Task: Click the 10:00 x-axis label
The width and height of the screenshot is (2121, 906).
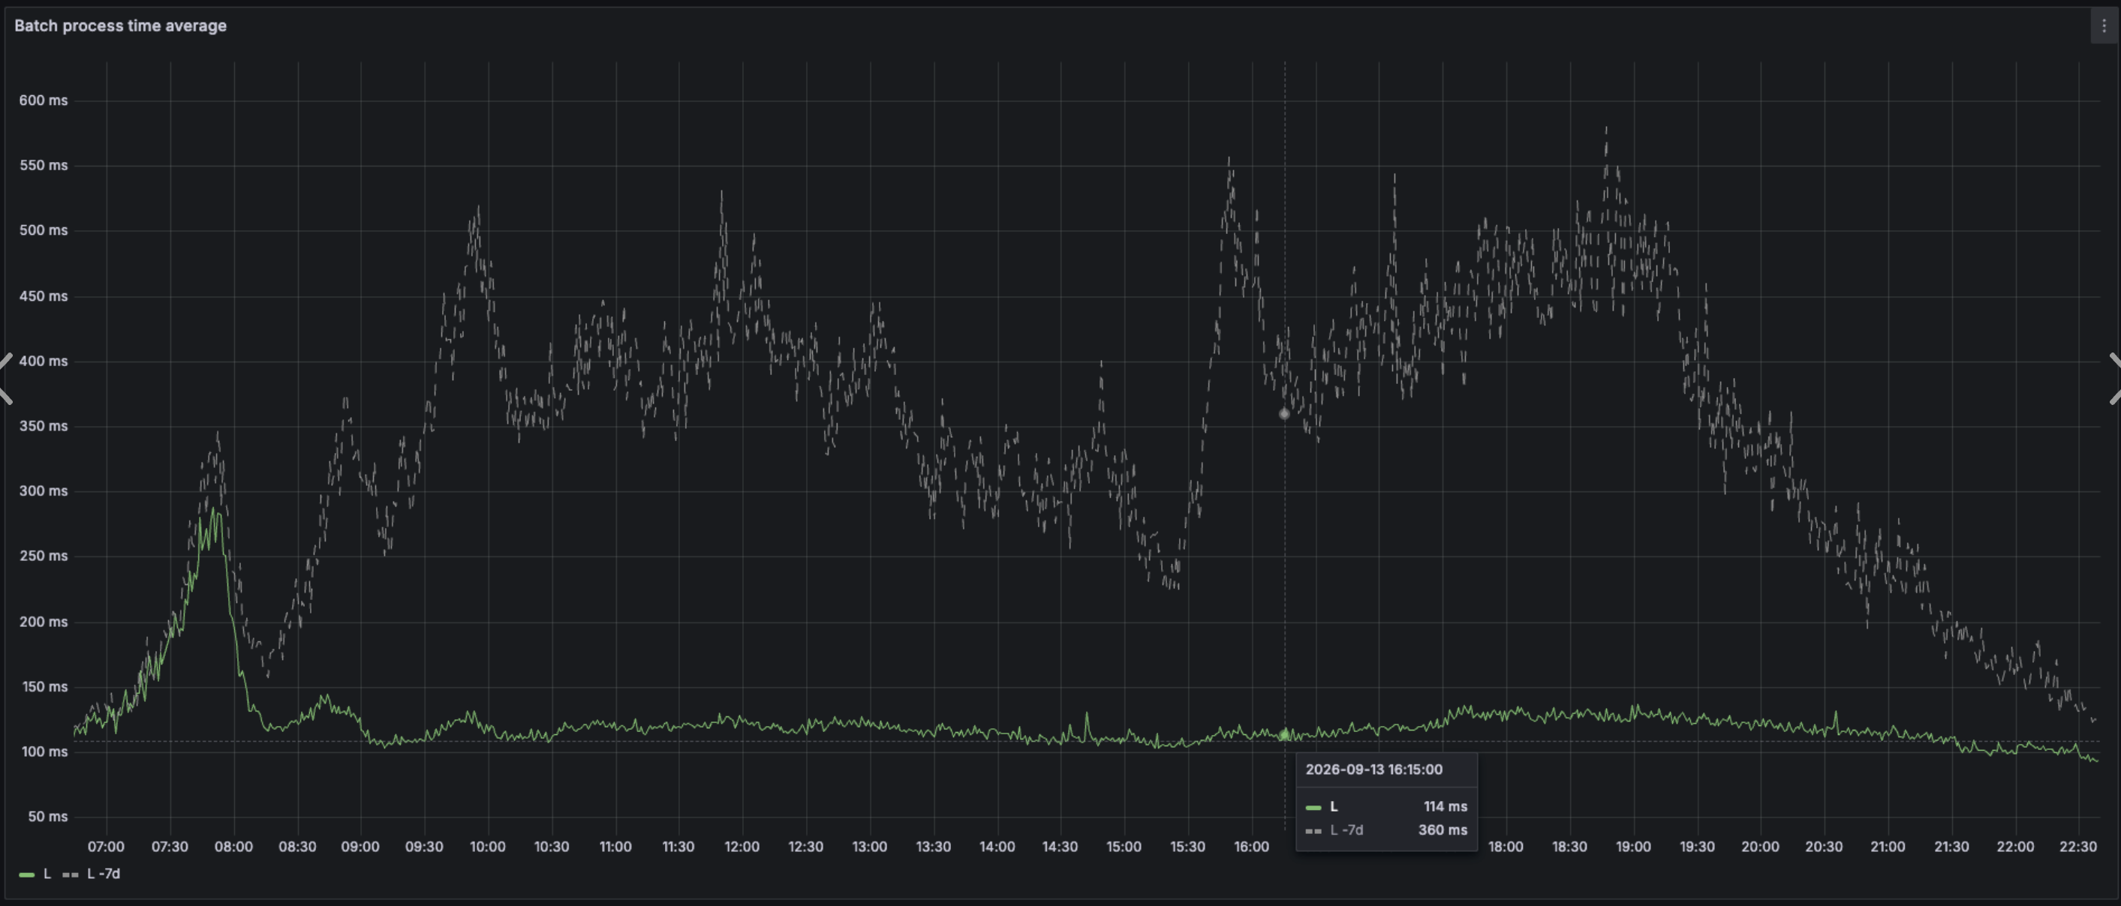Action: (x=487, y=847)
